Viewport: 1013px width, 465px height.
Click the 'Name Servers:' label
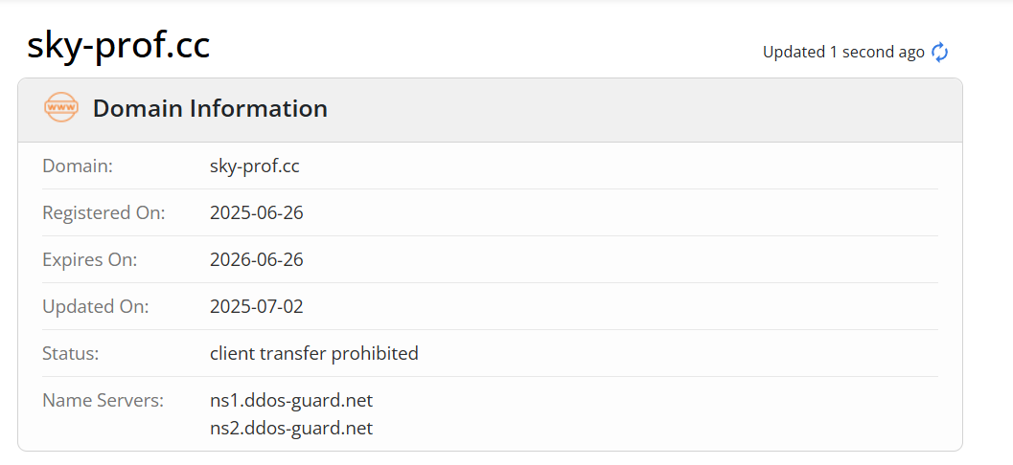(104, 400)
